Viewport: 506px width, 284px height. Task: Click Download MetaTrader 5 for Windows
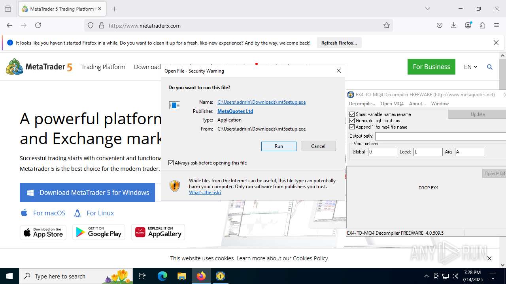pos(87,192)
